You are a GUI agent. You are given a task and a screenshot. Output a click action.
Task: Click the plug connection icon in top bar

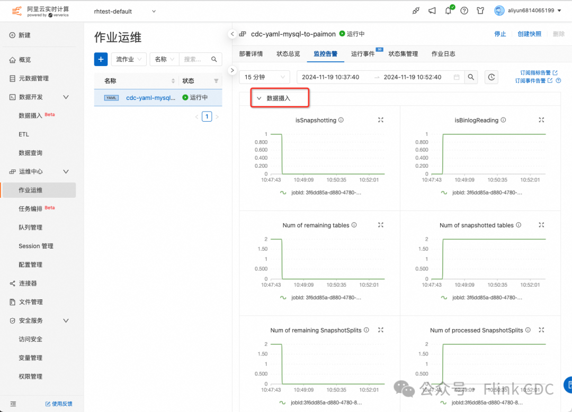[x=416, y=11]
